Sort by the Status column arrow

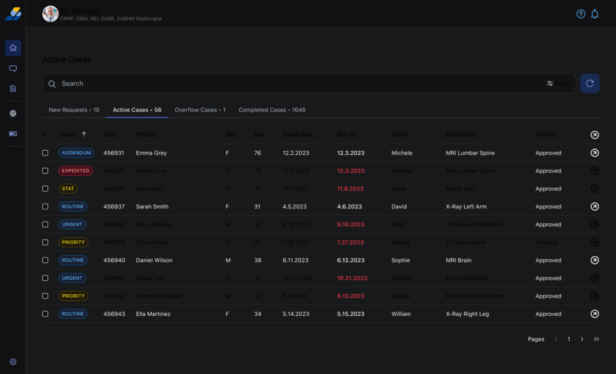click(x=84, y=134)
